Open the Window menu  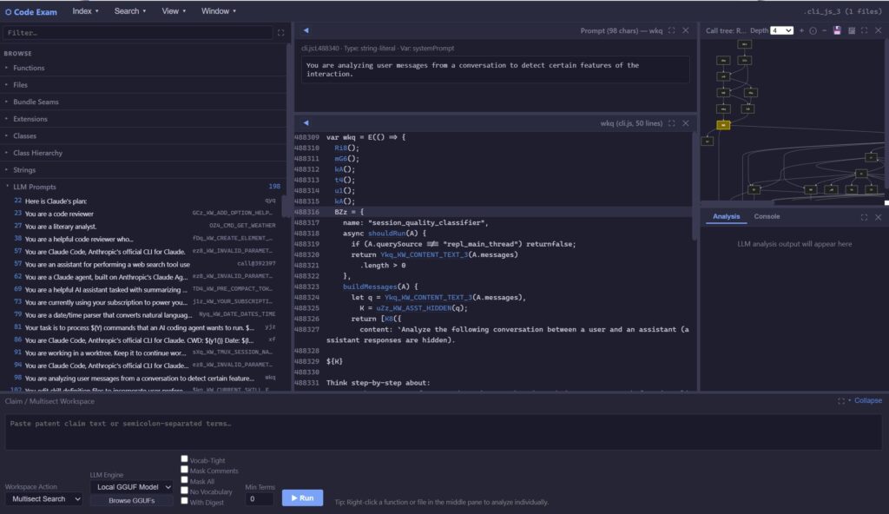point(218,10)
